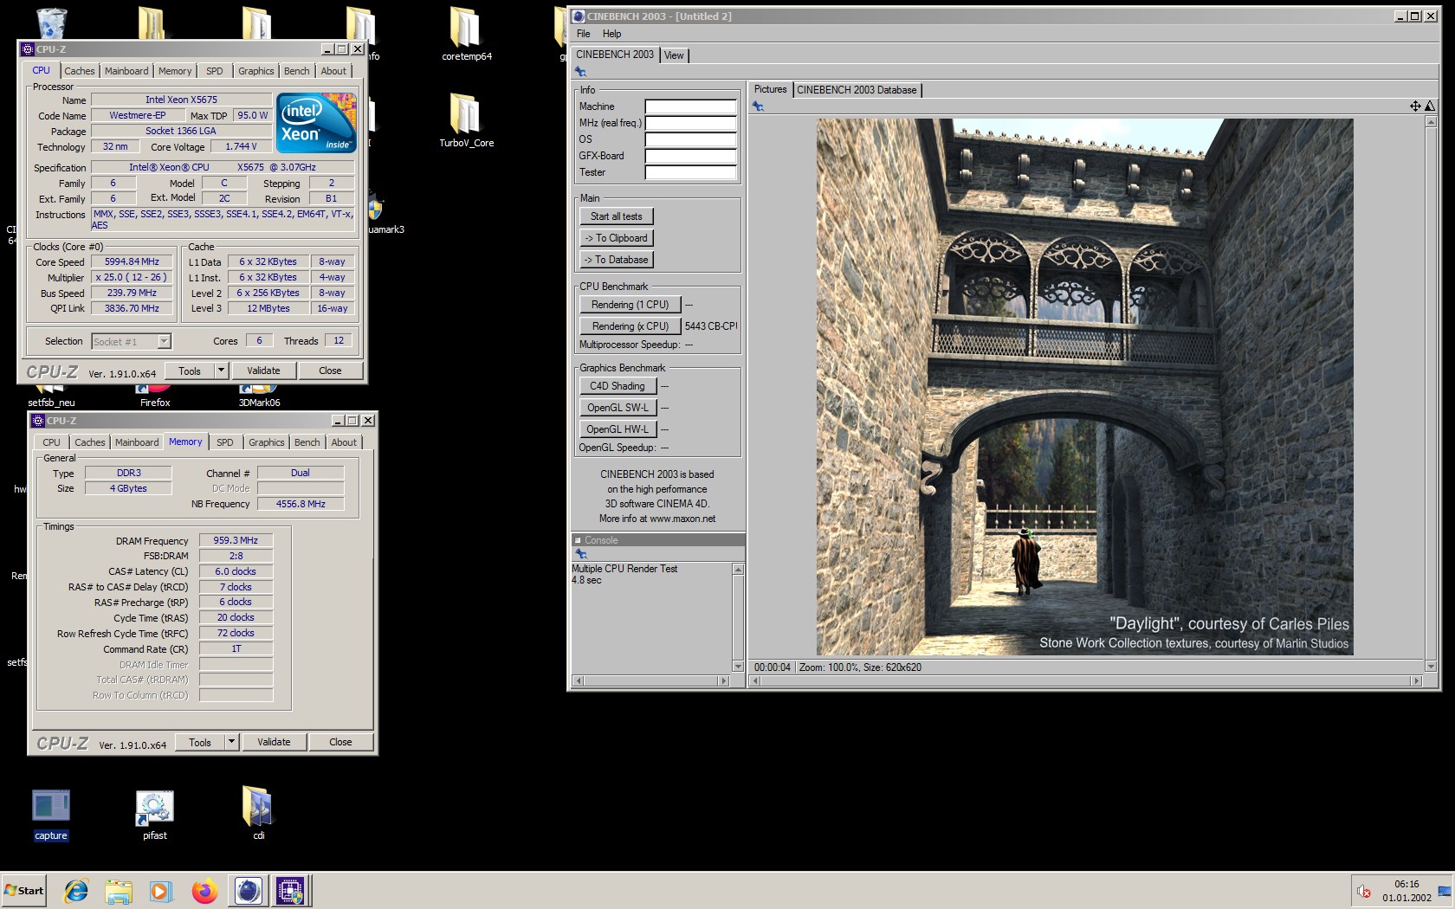The width and height of the screenshot is (1455, 909).
Task: Click the lower CPU-Z title bar icon
Action: pyautogui.click(x=38, y=421)
